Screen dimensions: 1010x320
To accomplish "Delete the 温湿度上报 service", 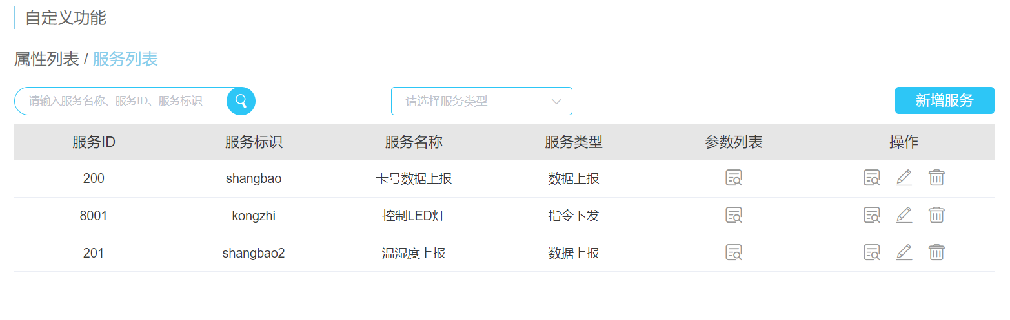I will (936, 253).
